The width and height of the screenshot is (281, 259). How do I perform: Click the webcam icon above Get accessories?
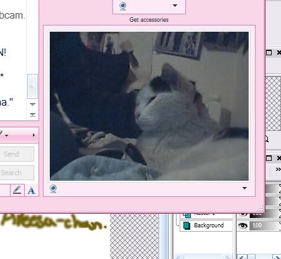(x=123, y=6)
